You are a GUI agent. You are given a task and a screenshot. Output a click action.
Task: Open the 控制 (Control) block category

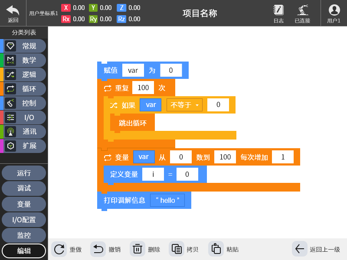click(23, 103)
